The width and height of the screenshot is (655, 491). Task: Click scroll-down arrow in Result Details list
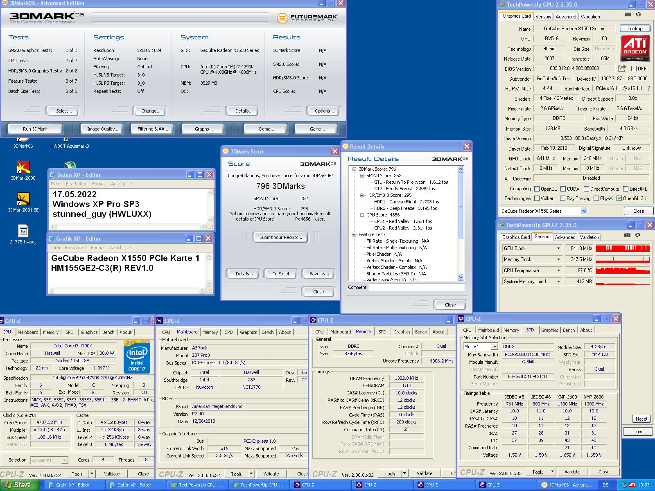(x=461, y=277)
